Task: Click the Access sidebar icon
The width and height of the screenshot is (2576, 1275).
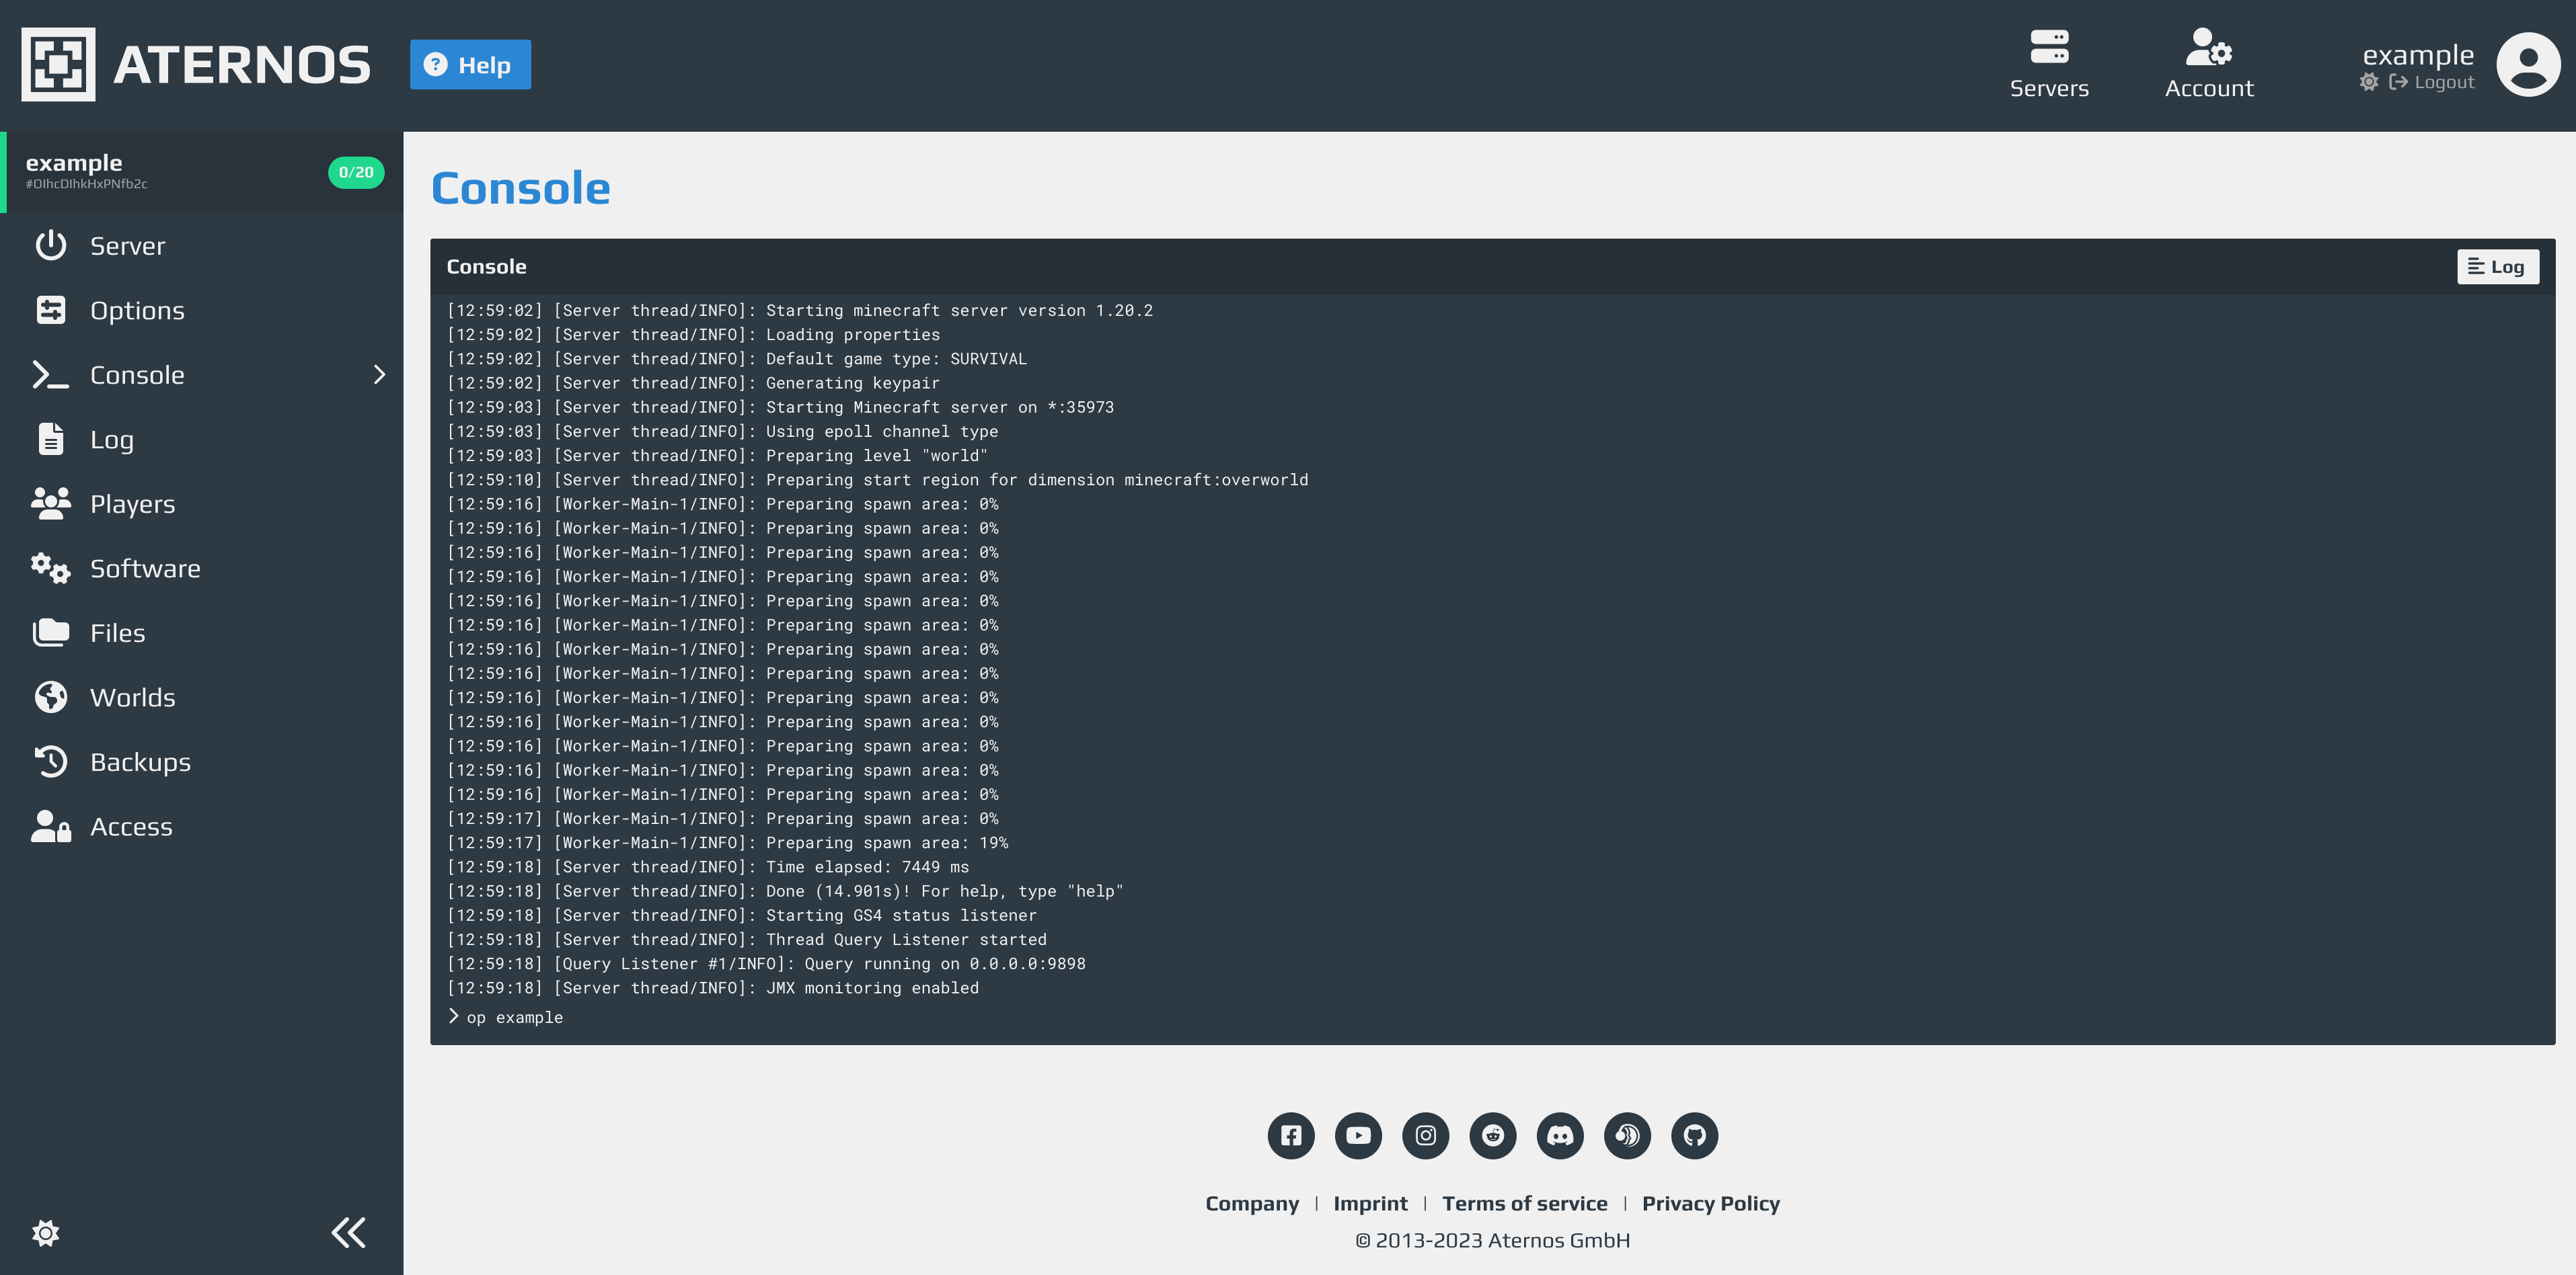Action: [49, 825]
